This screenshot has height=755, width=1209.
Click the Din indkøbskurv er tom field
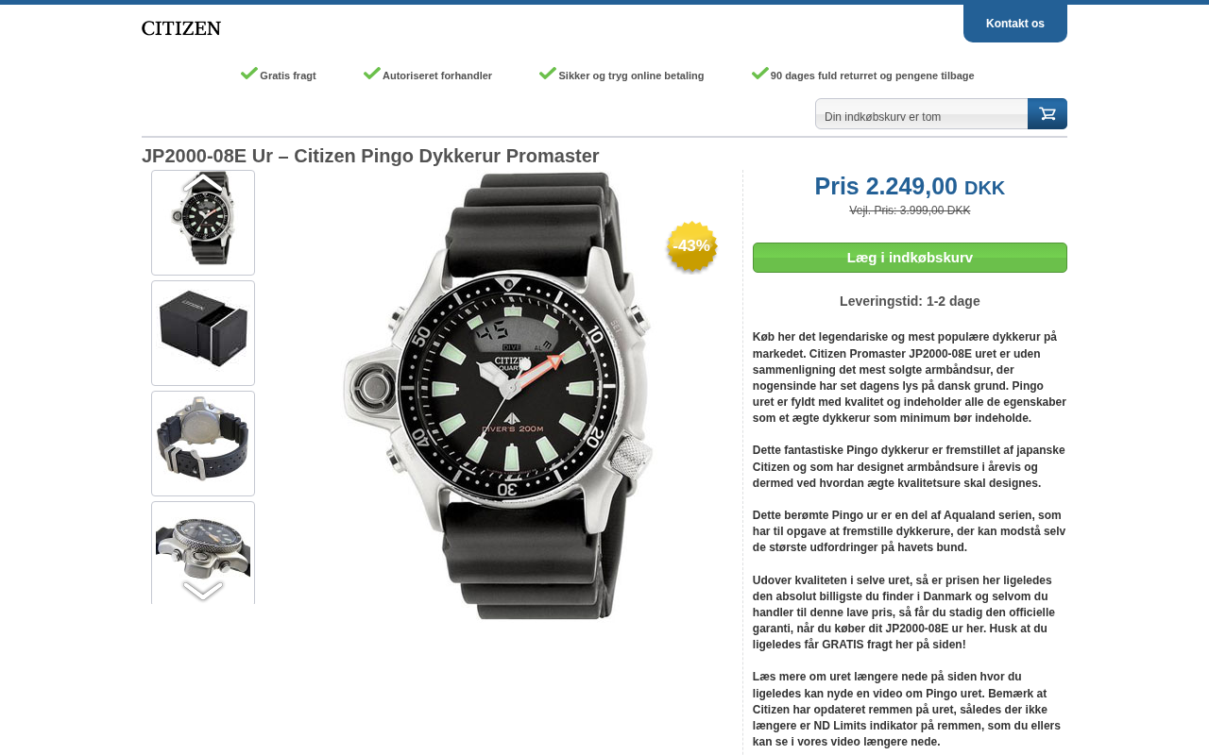click(x=921, y=116)
